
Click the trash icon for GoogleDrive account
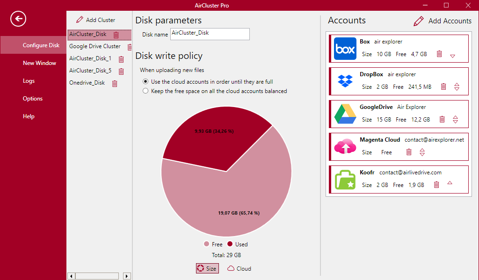442,119
